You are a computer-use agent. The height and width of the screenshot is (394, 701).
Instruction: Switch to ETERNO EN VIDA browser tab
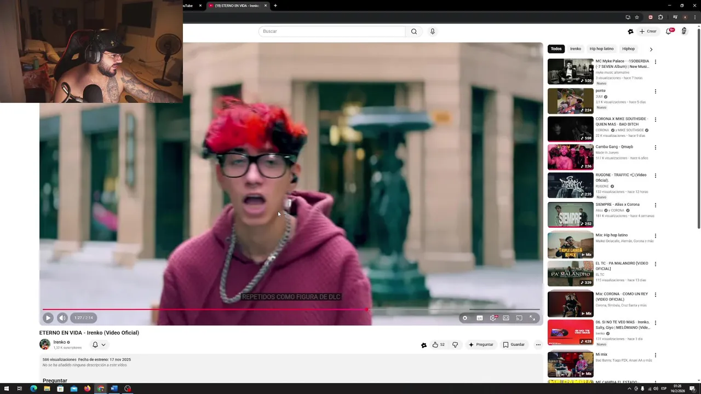tap(237, 5)
